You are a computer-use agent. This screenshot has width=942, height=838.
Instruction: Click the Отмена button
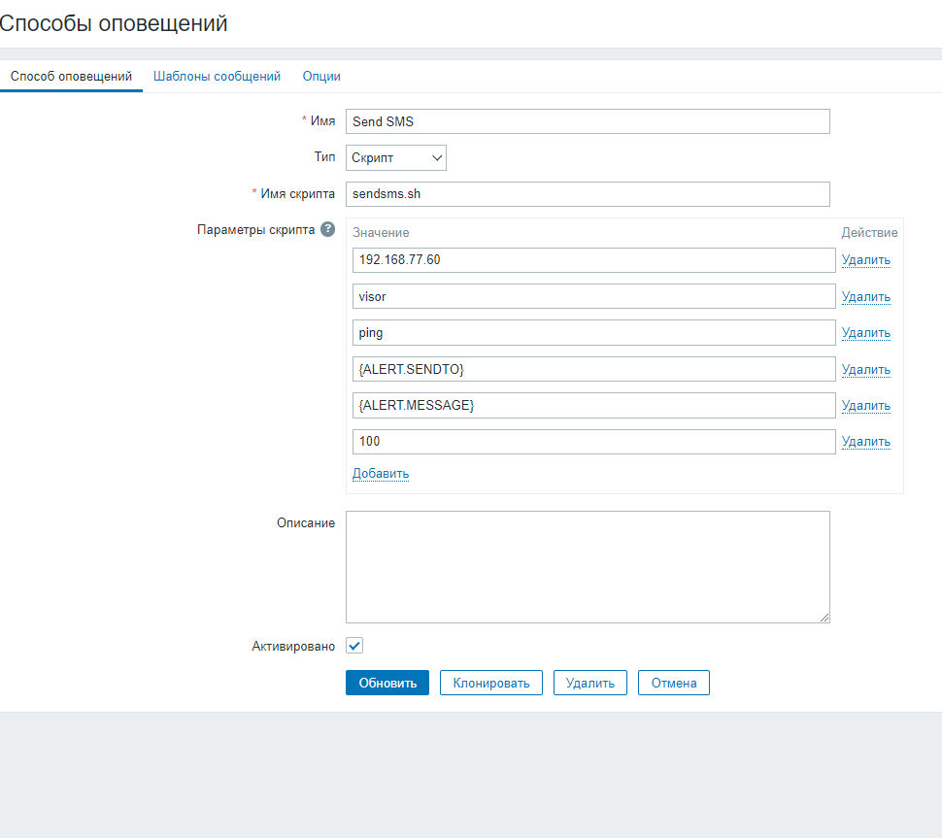tap(673, 683)
